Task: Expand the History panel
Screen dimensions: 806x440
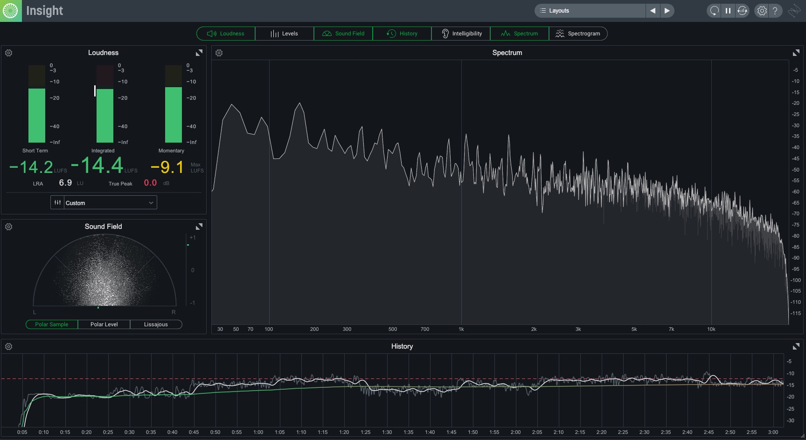Action: click(x=796, y=346)
